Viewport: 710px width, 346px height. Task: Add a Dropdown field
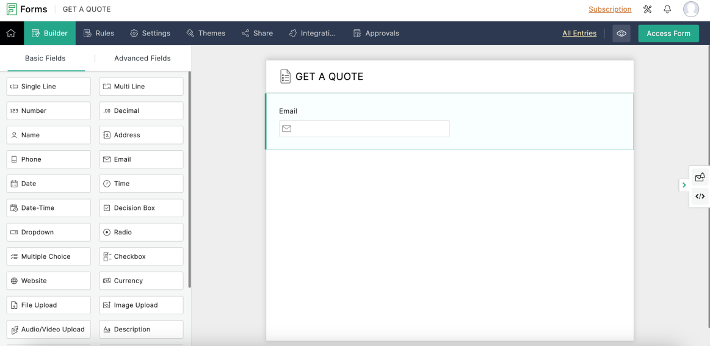pos(48,232)
